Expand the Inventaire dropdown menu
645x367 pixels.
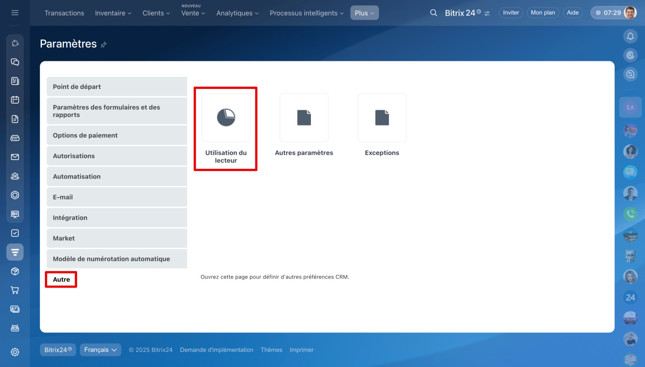point(113,13)
